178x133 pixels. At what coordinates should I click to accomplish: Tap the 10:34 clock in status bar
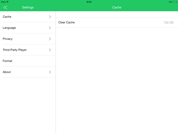89,2
